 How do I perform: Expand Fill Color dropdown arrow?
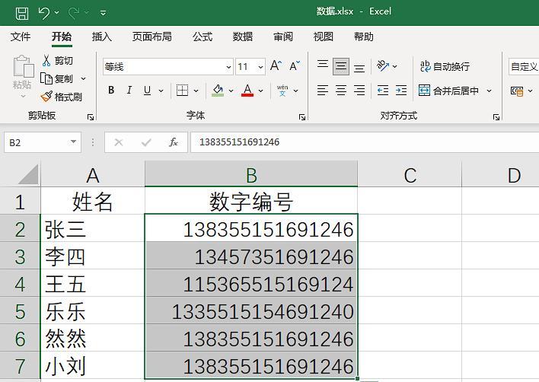coord(231,91)
